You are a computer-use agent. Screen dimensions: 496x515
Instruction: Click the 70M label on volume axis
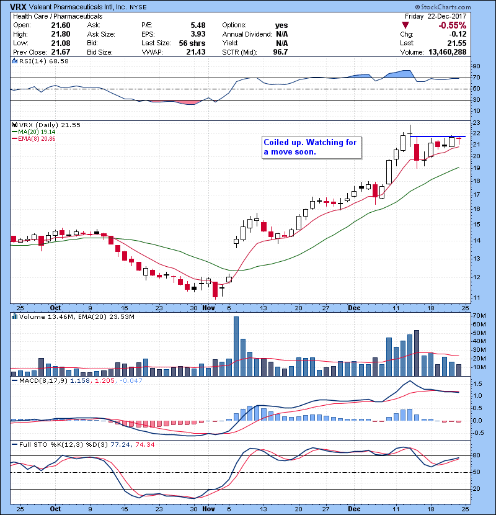[x=479, y=316]
